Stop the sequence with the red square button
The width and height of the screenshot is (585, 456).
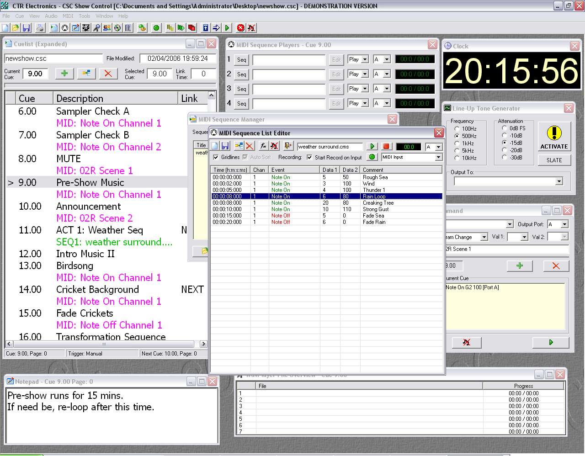pyautogui.click(x=386, y=146)
